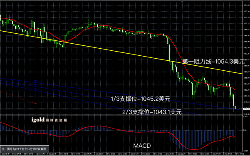
Task: Click the small blue Fibonacci level labels
Action: point(36,85)
